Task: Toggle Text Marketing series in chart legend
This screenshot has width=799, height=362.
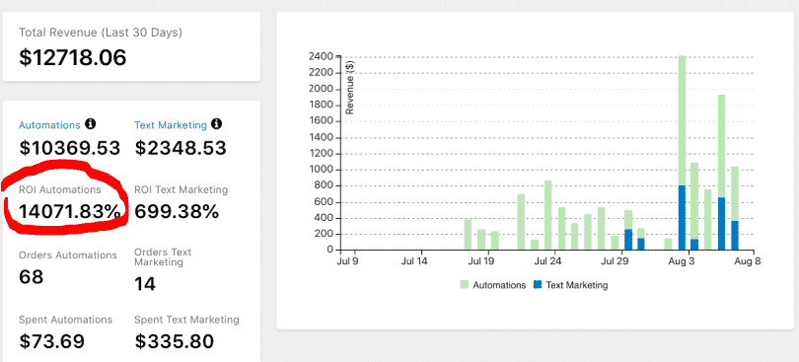Action: pyautogui.click(x=570, y=285)
